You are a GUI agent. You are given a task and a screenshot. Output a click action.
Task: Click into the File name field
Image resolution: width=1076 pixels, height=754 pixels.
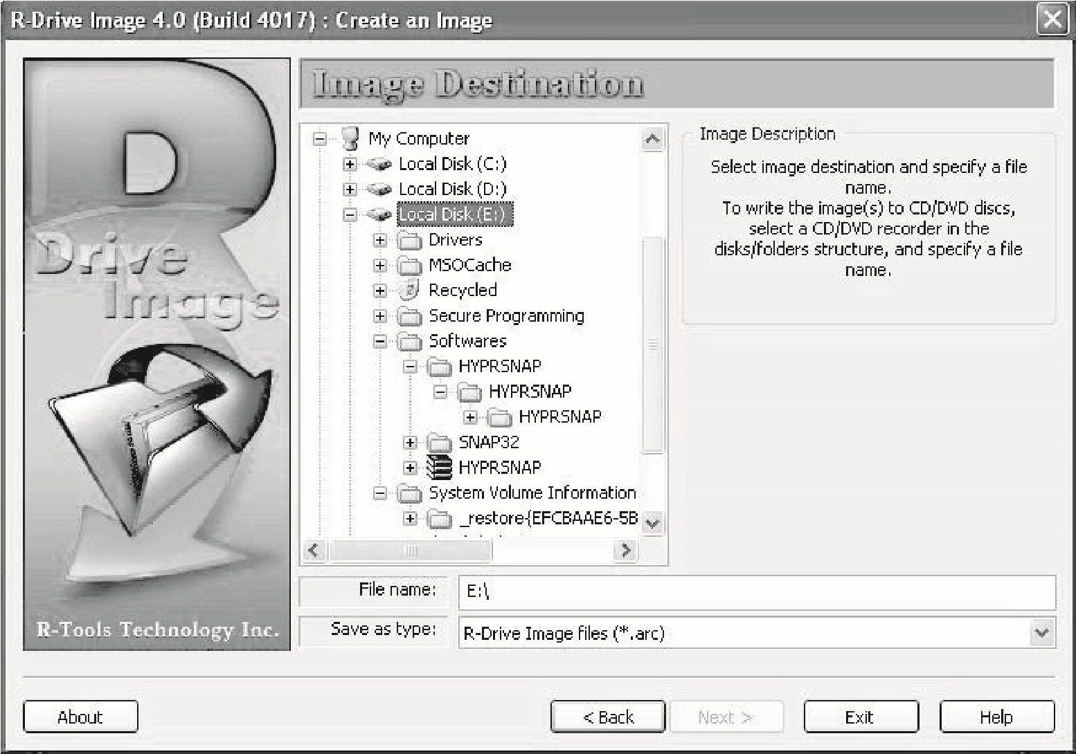point(756,592)
